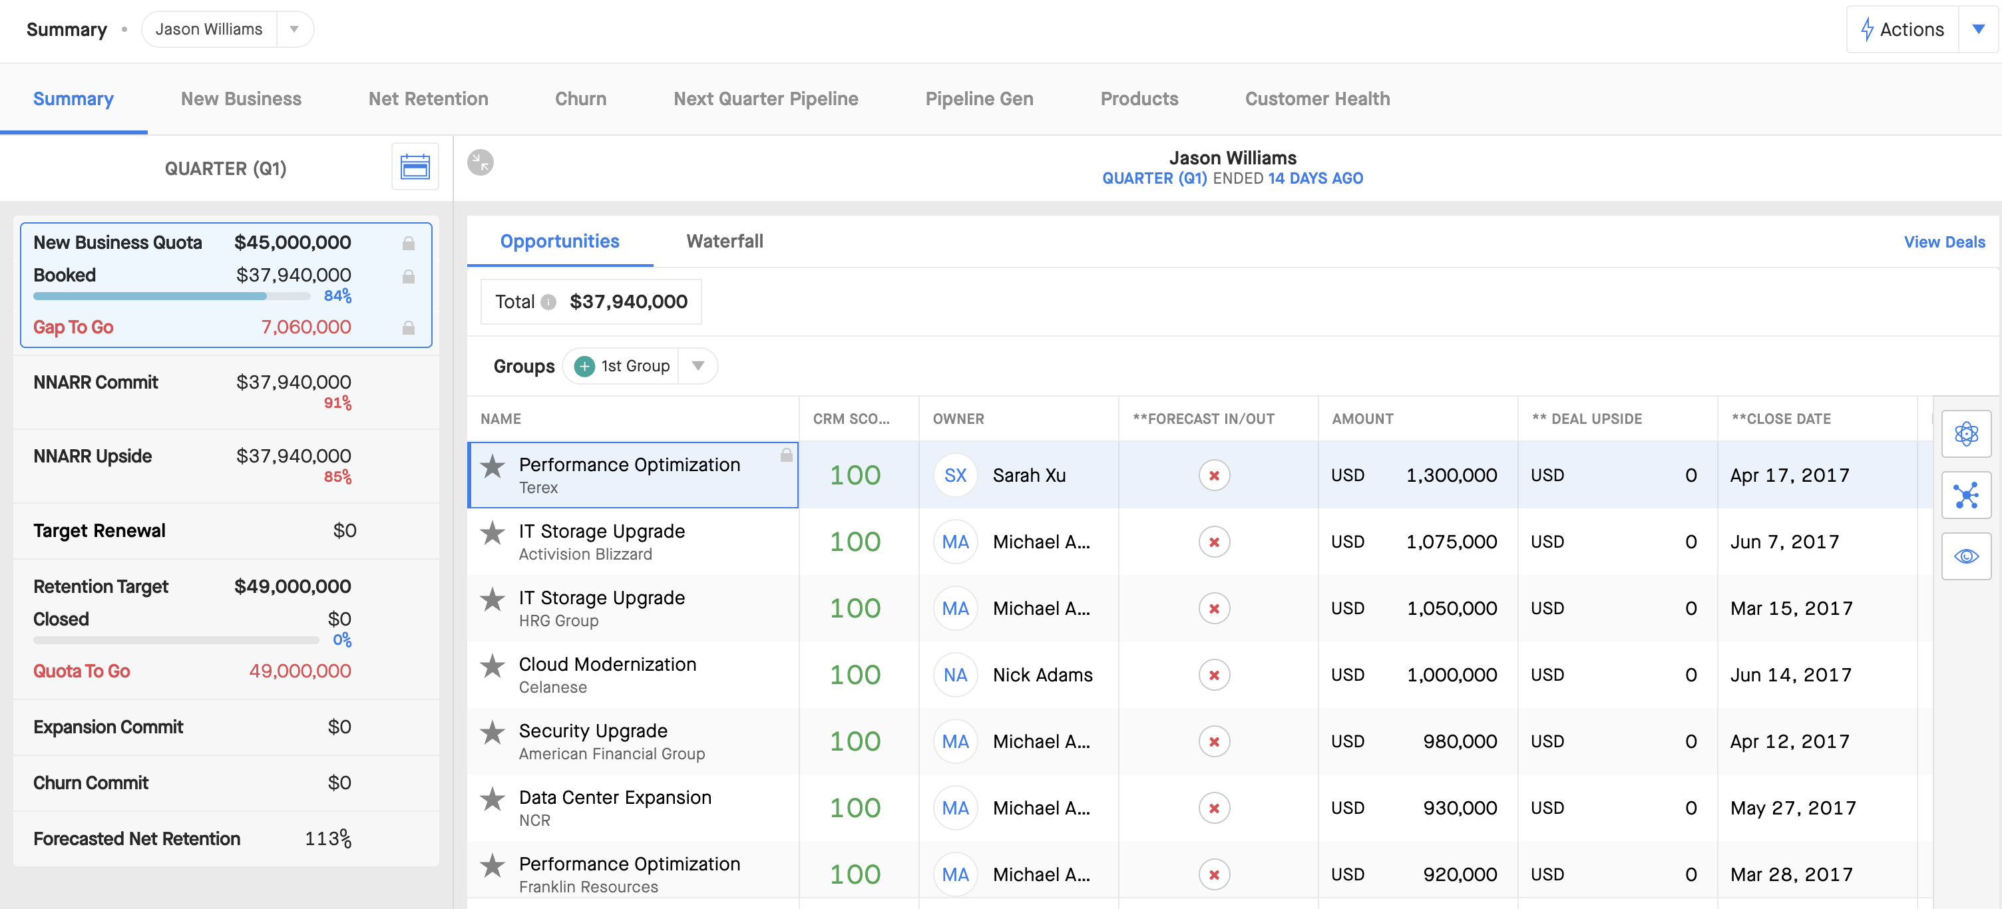Image resolution: width=2002 pixels, height=909 pixels.
Task: Select the NNARR Commit metric card
Action: [226, 391]
